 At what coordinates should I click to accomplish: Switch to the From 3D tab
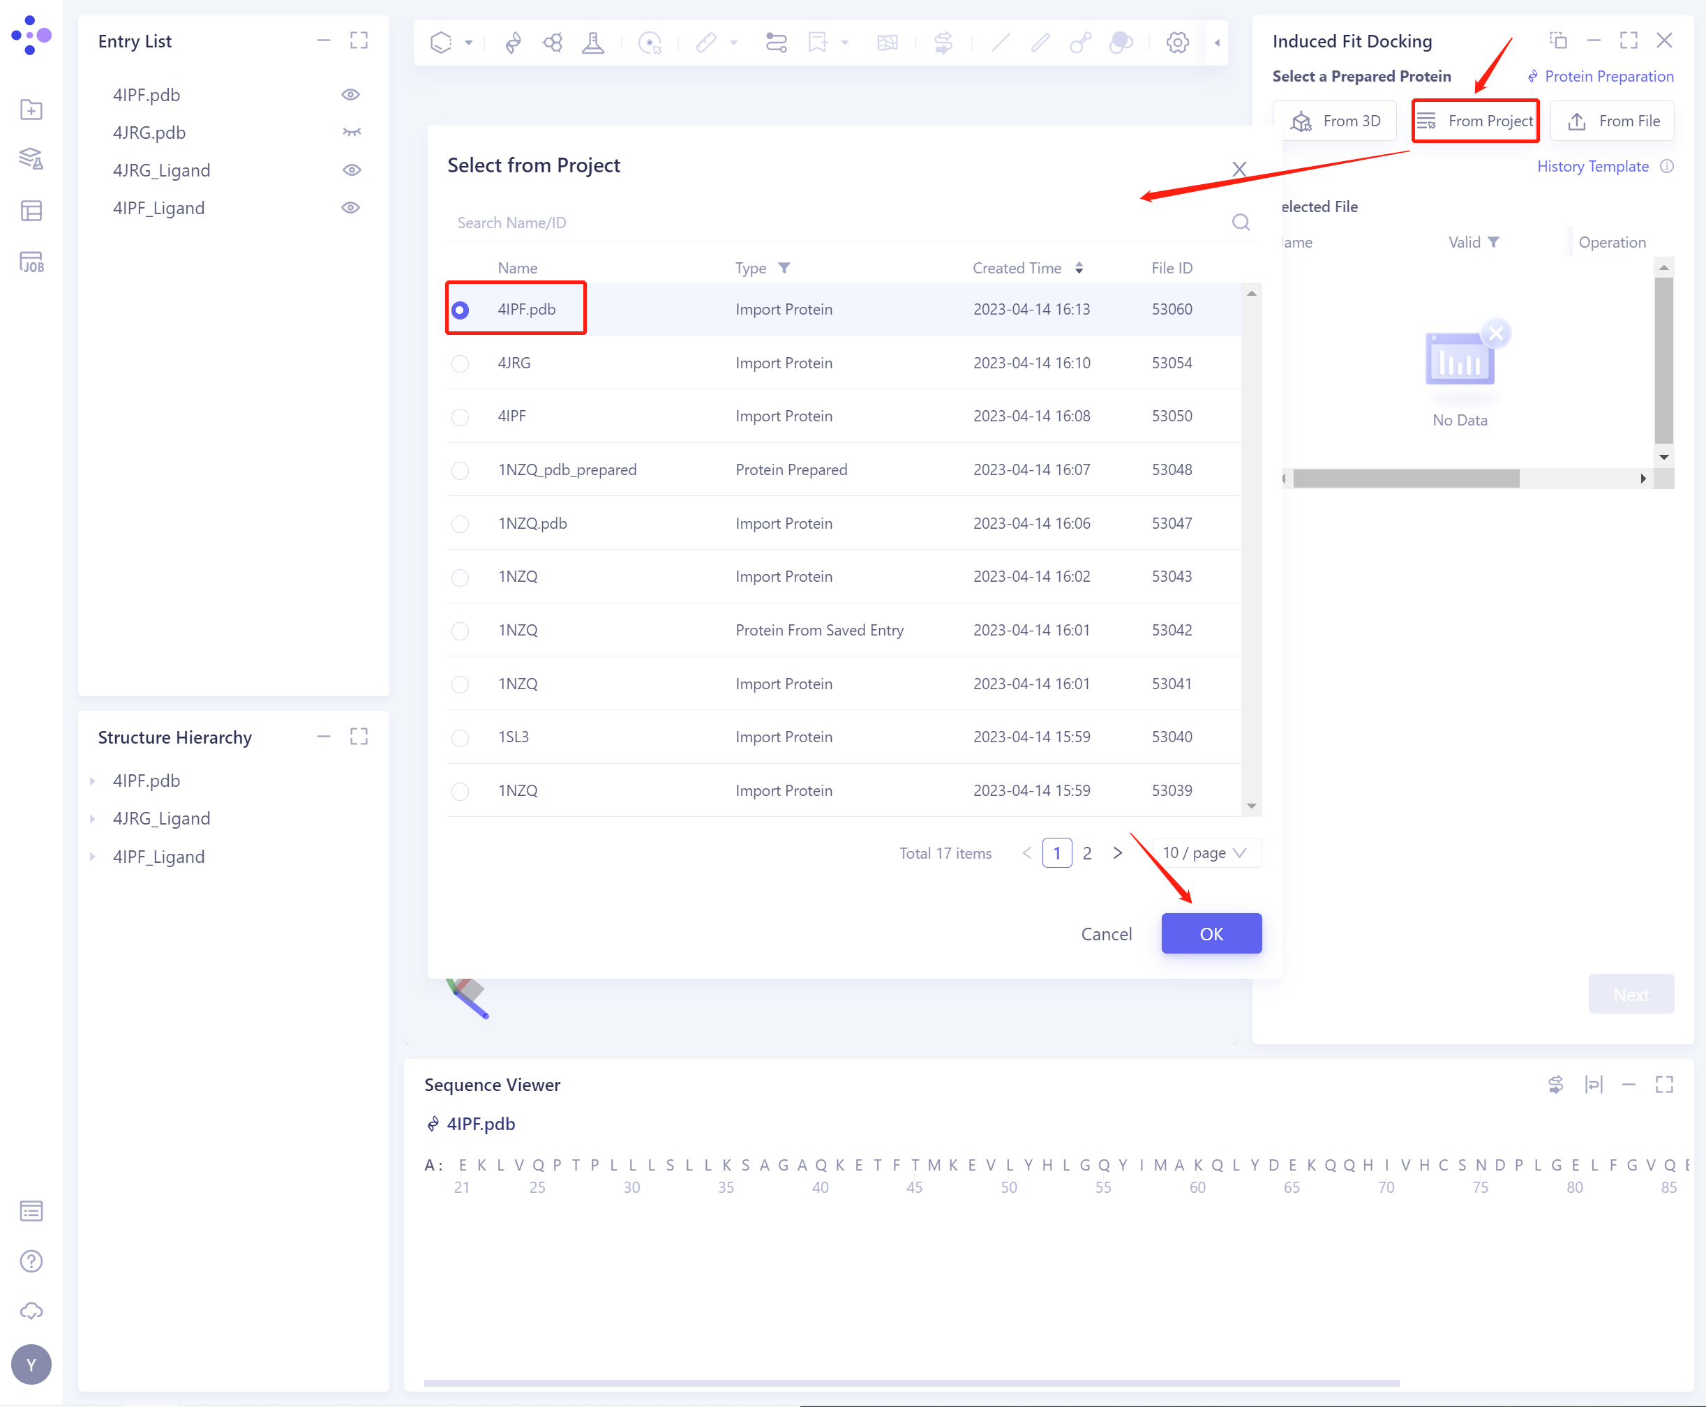1335,120
